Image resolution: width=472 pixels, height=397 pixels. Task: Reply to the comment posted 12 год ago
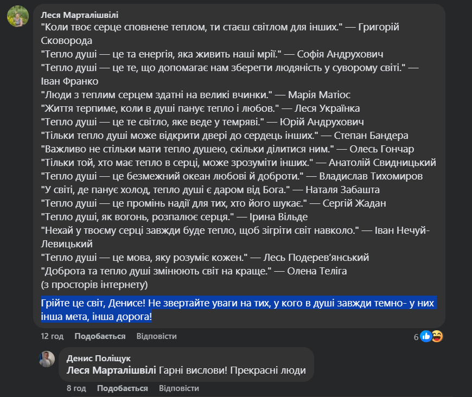coord(156,336)
